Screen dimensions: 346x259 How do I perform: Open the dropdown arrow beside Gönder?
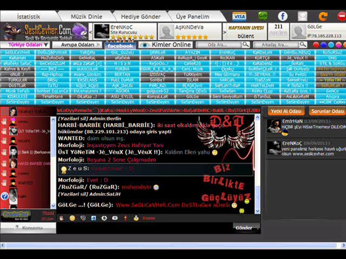(257, 228)
